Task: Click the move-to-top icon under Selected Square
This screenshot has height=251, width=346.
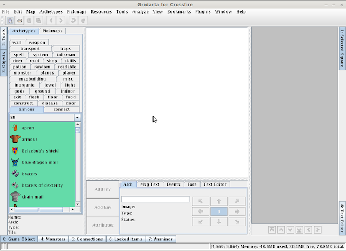Action: 272,230
